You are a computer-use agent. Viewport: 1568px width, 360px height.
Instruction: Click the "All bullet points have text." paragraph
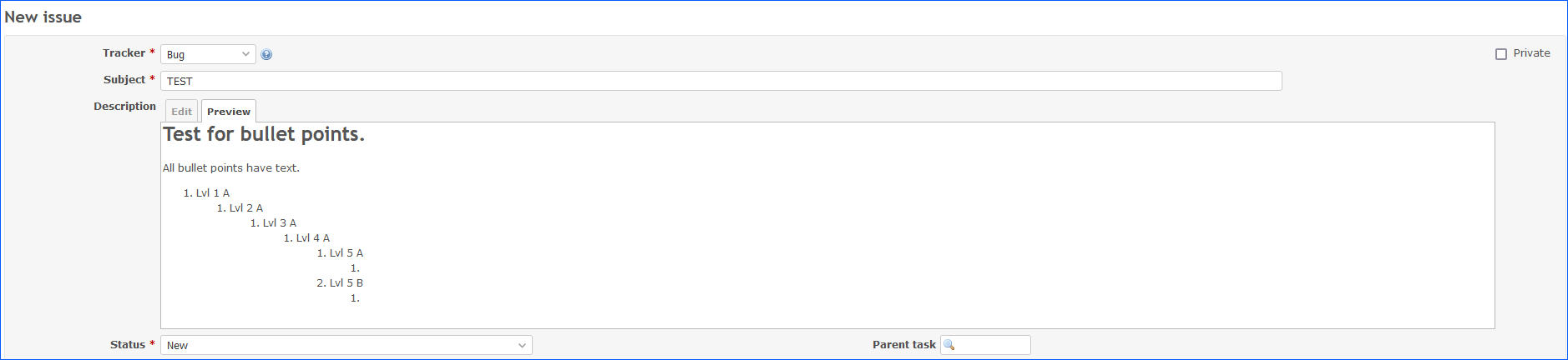click(231, 168)
